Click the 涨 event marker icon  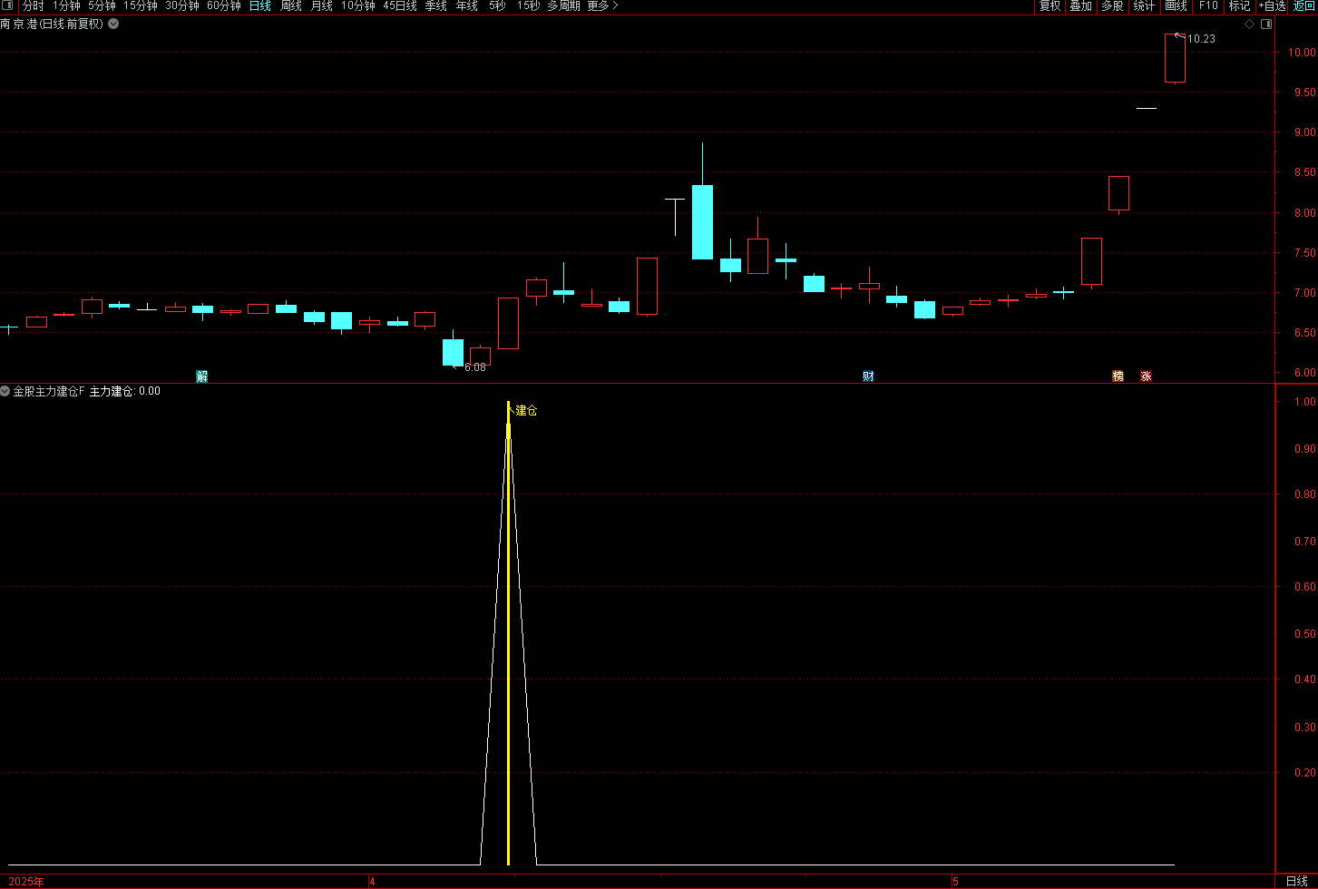(x=1146, y=376)
